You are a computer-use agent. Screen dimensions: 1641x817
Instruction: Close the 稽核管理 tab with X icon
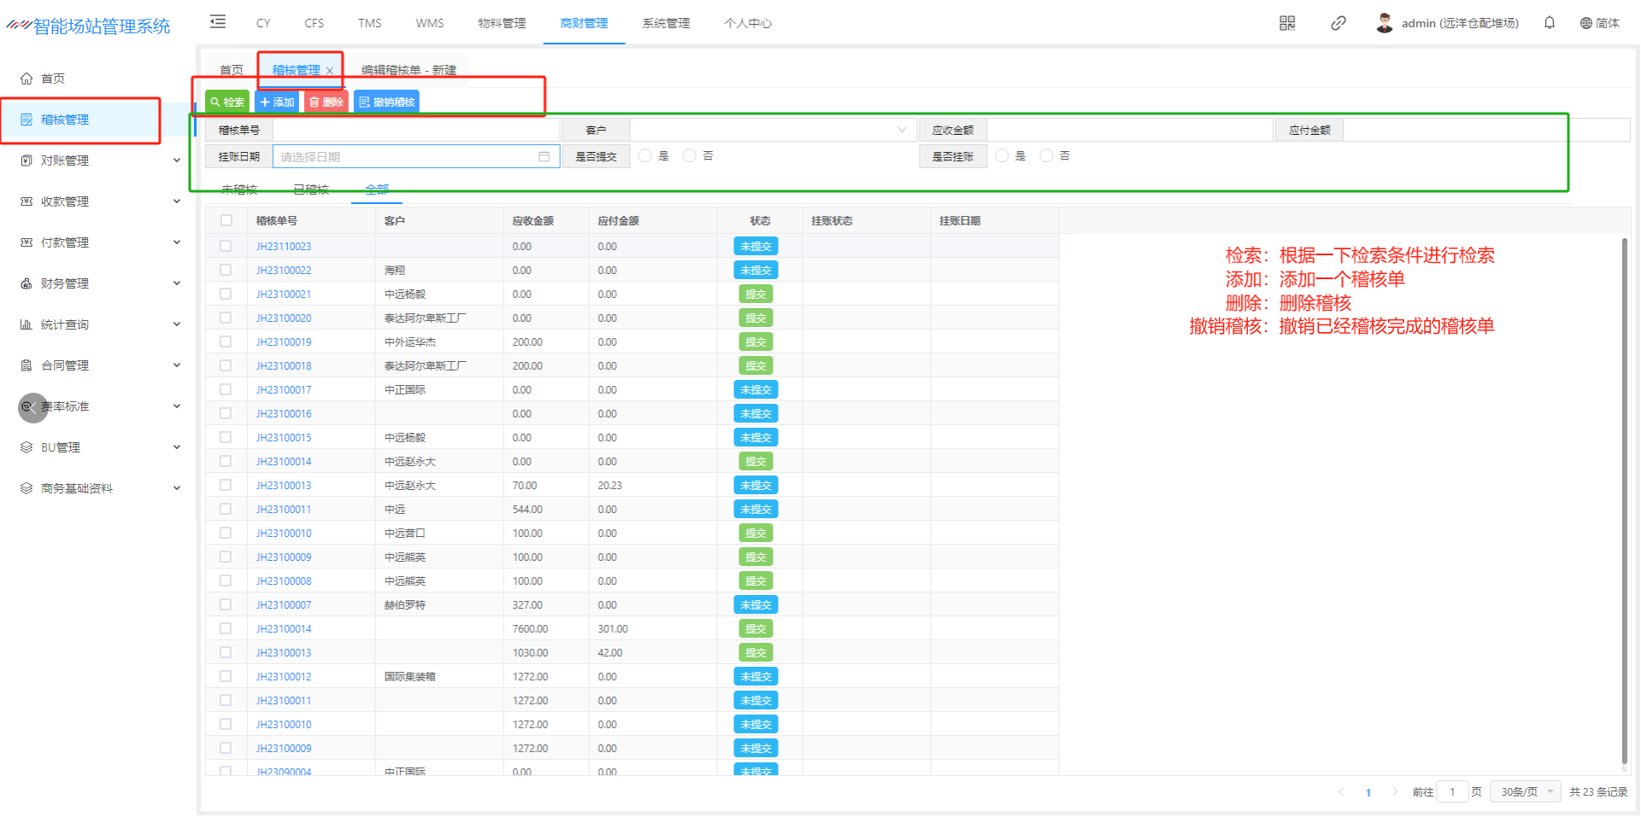click(330, 71)
